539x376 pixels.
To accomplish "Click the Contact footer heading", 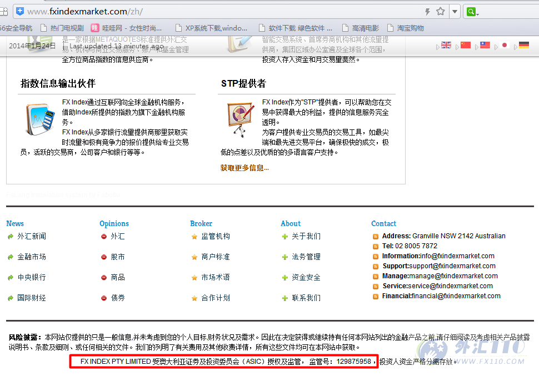I will (x=383, y=223).
